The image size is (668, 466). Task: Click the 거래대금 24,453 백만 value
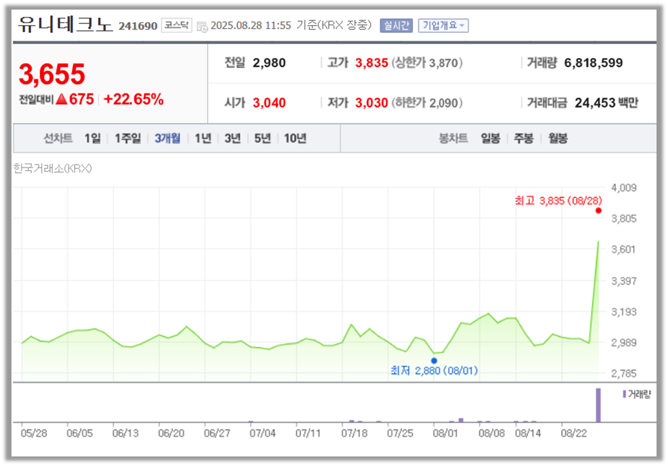click(606, 103)
